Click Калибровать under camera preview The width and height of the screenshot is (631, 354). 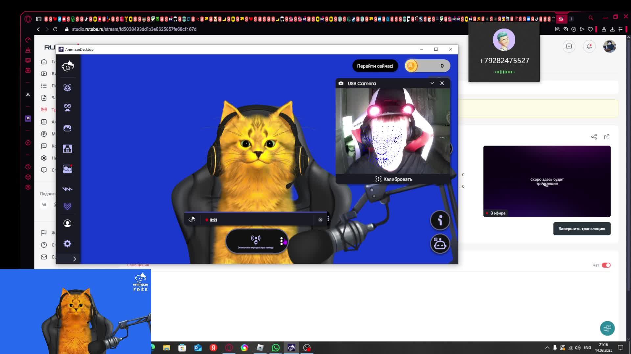coord(394,179)
